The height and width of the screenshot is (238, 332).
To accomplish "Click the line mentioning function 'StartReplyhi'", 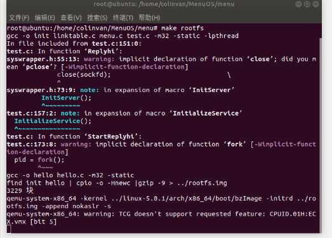I will 74,136.
